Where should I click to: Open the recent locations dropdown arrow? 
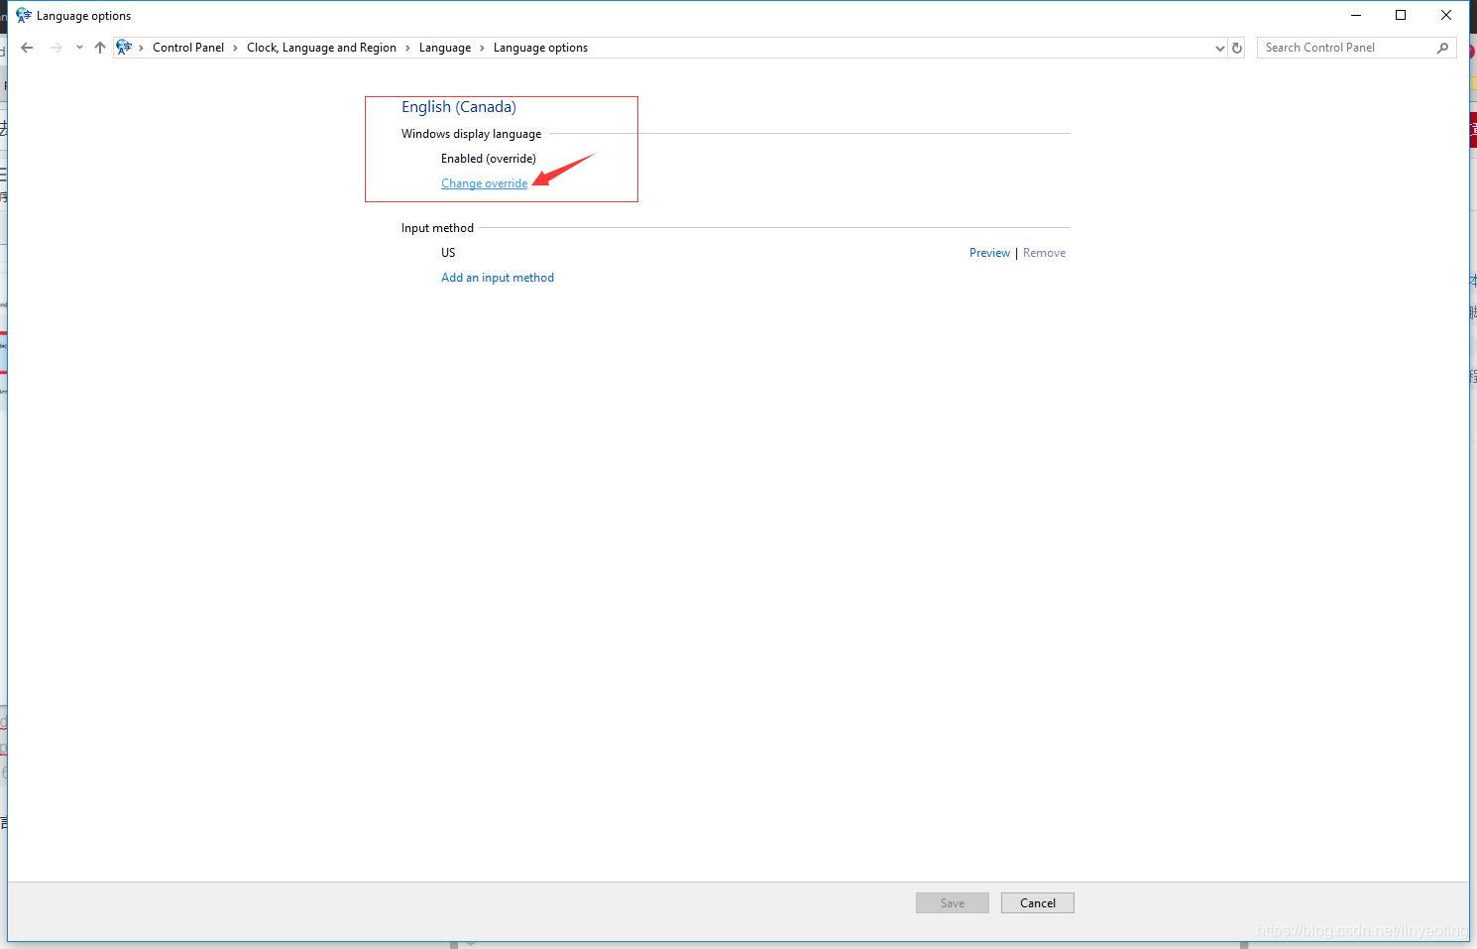pyautogui.click(x=79, y=48)
